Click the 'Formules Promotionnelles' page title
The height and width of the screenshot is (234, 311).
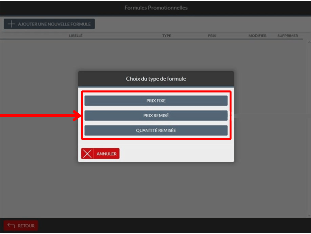156,8
